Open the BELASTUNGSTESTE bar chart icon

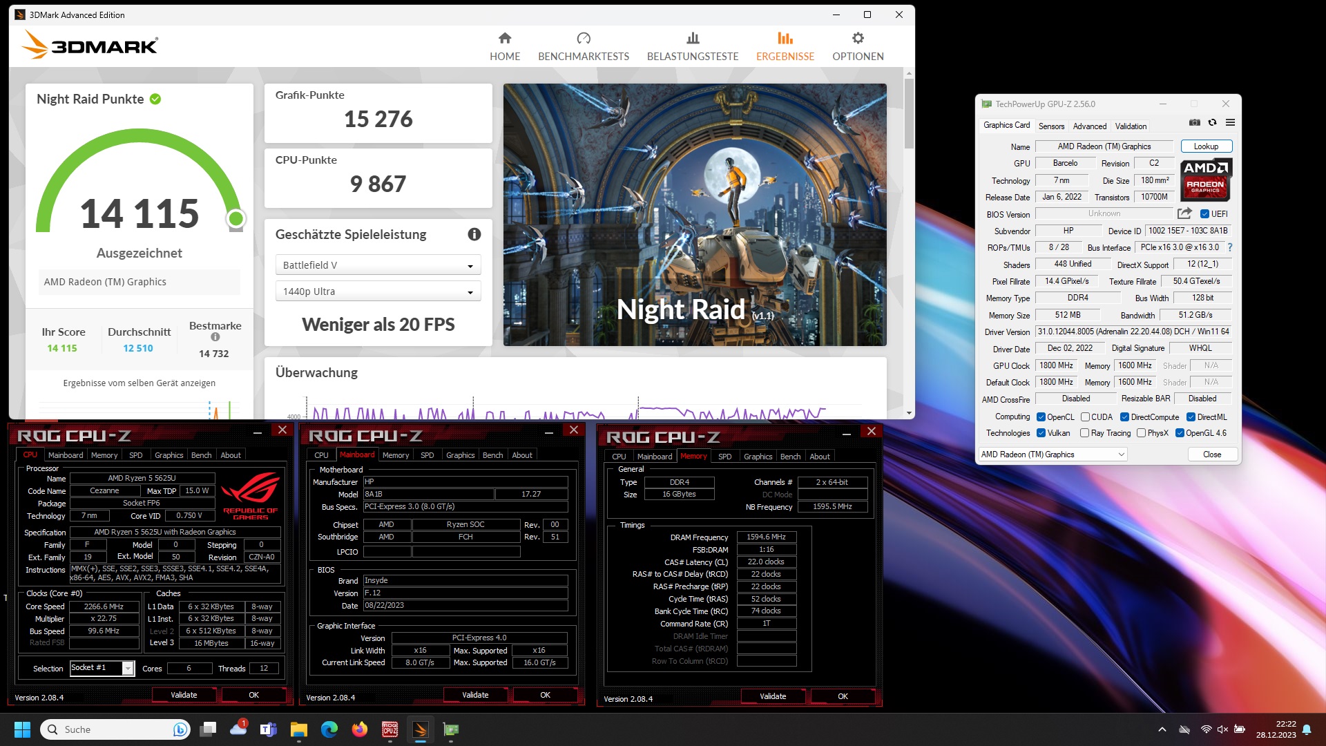(x=693, y=38)
